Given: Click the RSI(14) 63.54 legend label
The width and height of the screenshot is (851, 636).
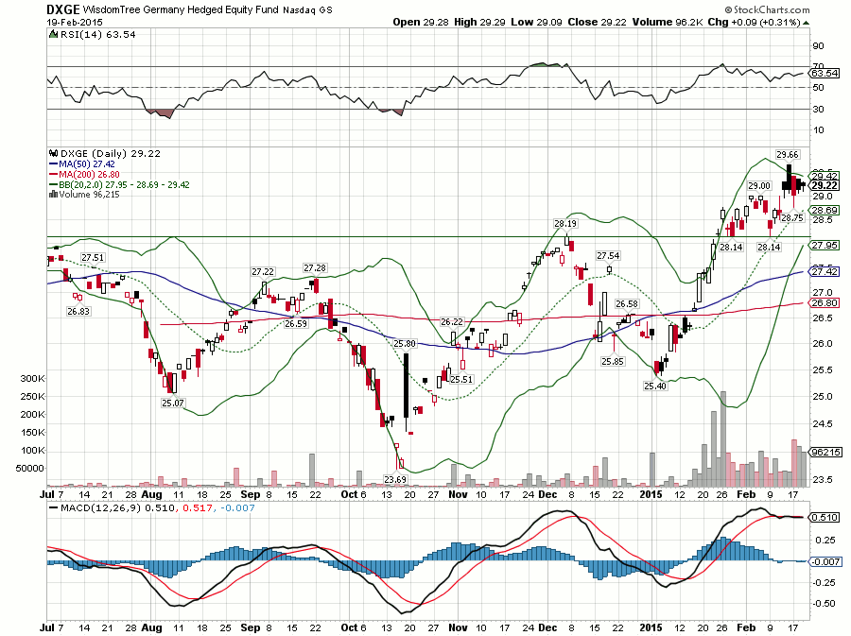Looking at the screenshot, I should pyautogui.click(x=97, y=34).
